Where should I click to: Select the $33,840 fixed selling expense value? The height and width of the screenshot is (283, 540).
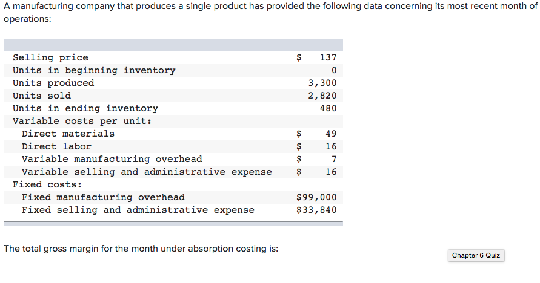tap(316, 210)
